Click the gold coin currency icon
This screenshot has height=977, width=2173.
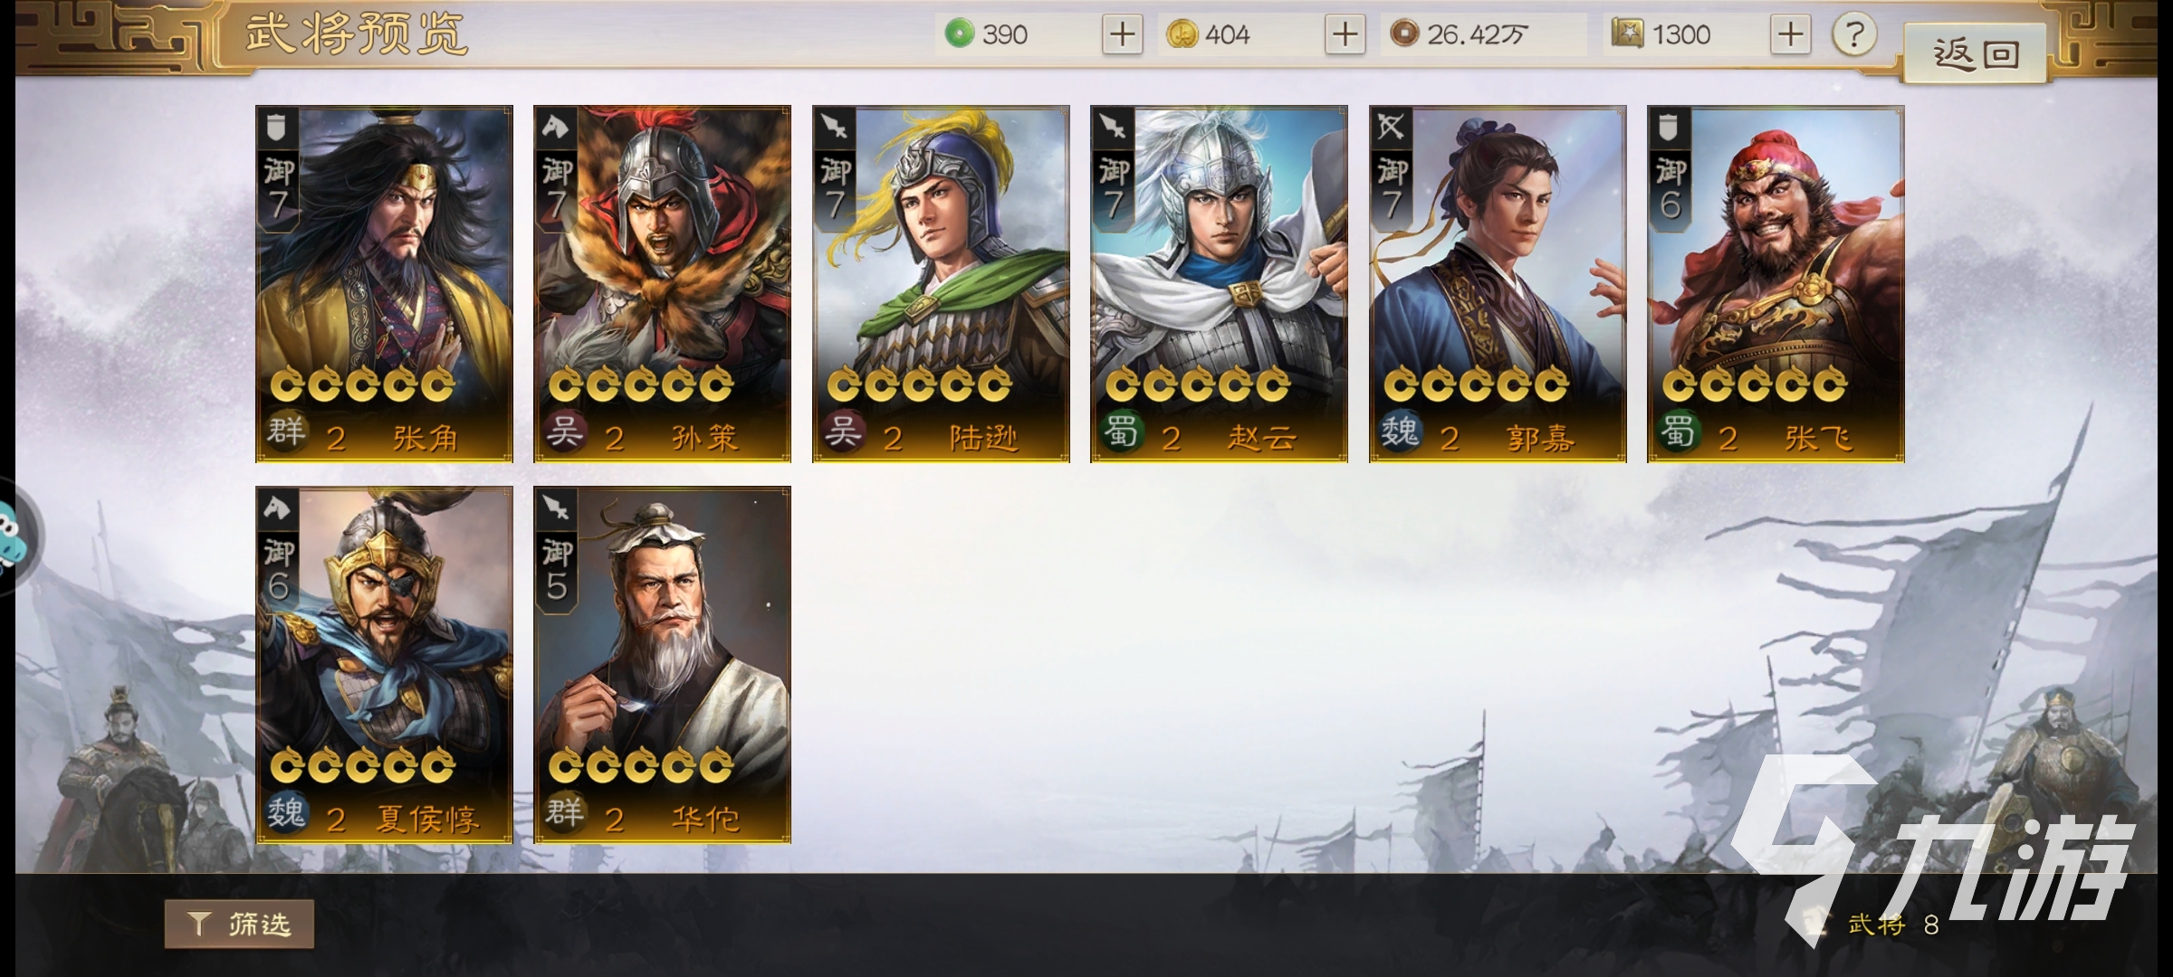click(1182, 34)
